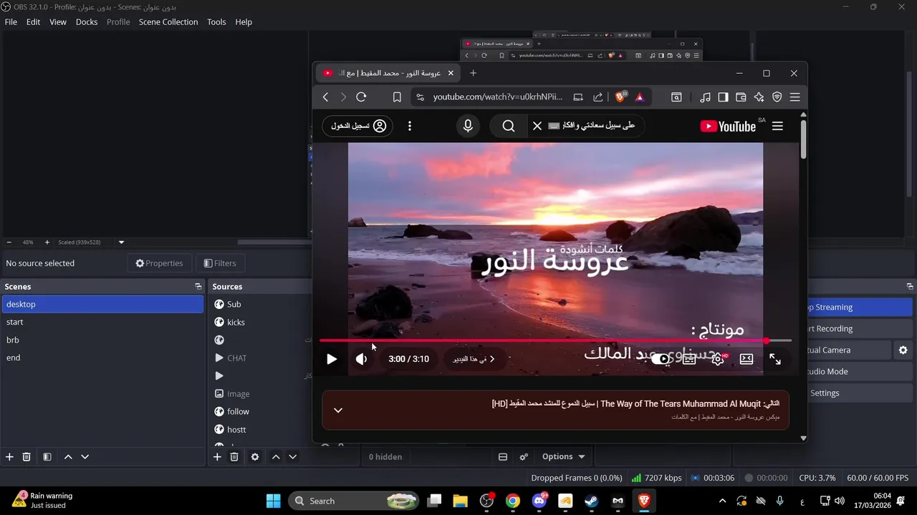Screen dimensions: 917x515
Task: Play the YouTube video
Action: [x=331, y=359]
